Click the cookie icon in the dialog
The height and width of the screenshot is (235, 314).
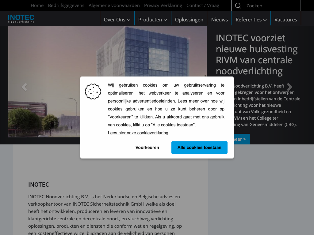pyautogui.click(x=93, y=91)
